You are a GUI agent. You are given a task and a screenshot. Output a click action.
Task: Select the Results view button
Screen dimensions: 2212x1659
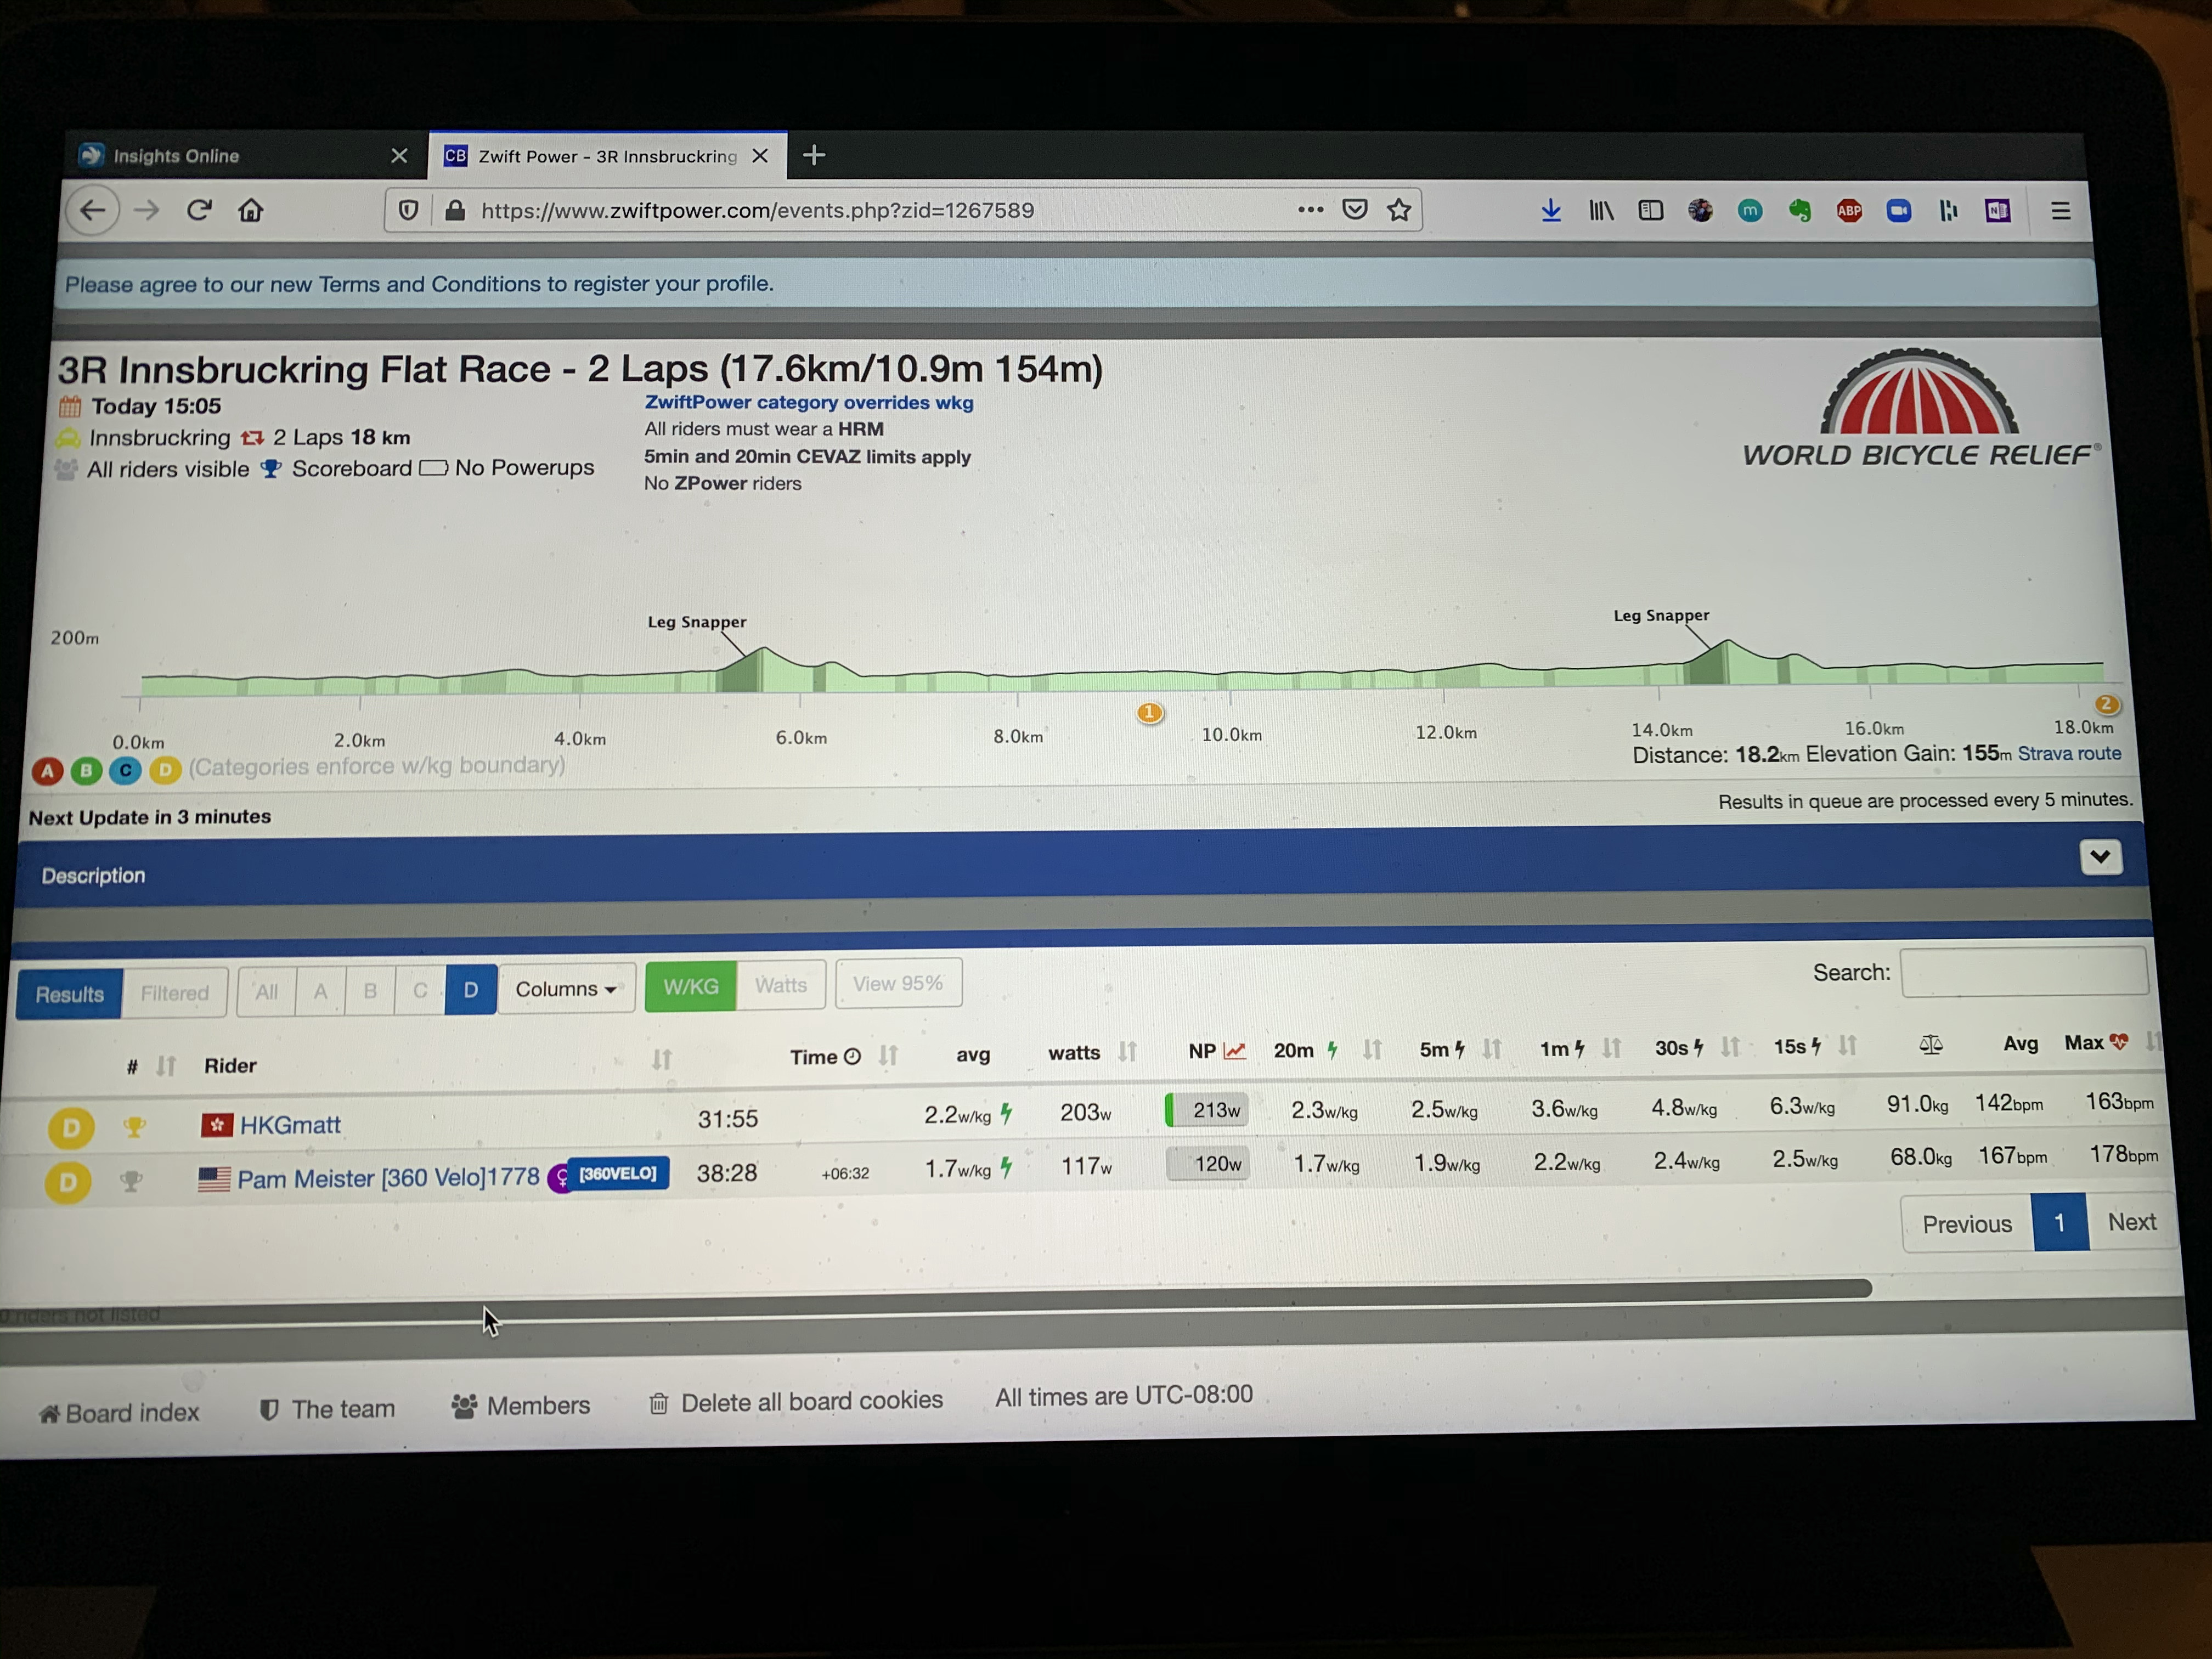[x=69, y=994]
